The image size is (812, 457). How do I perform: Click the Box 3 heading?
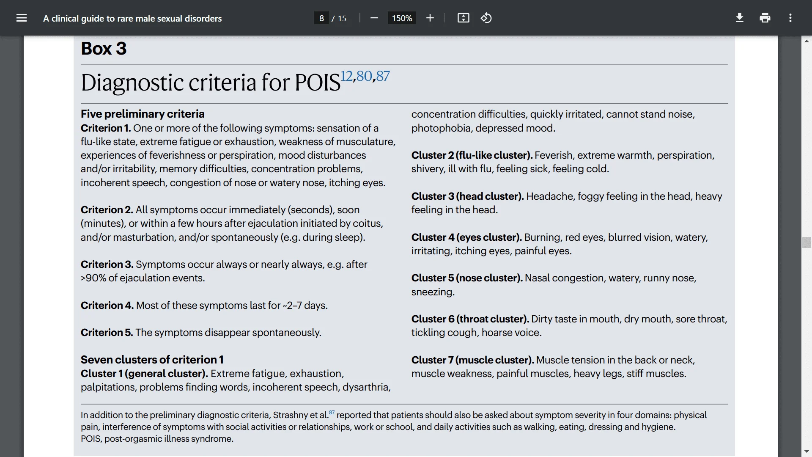[104, 49]
